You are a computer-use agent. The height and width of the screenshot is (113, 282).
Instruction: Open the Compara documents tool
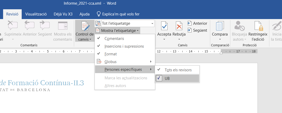click(x=220, y=27)
